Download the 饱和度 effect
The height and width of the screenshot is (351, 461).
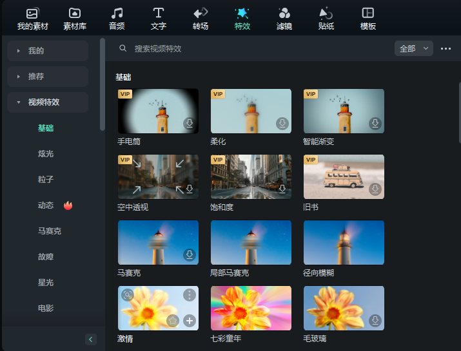(x=282, y=189)
